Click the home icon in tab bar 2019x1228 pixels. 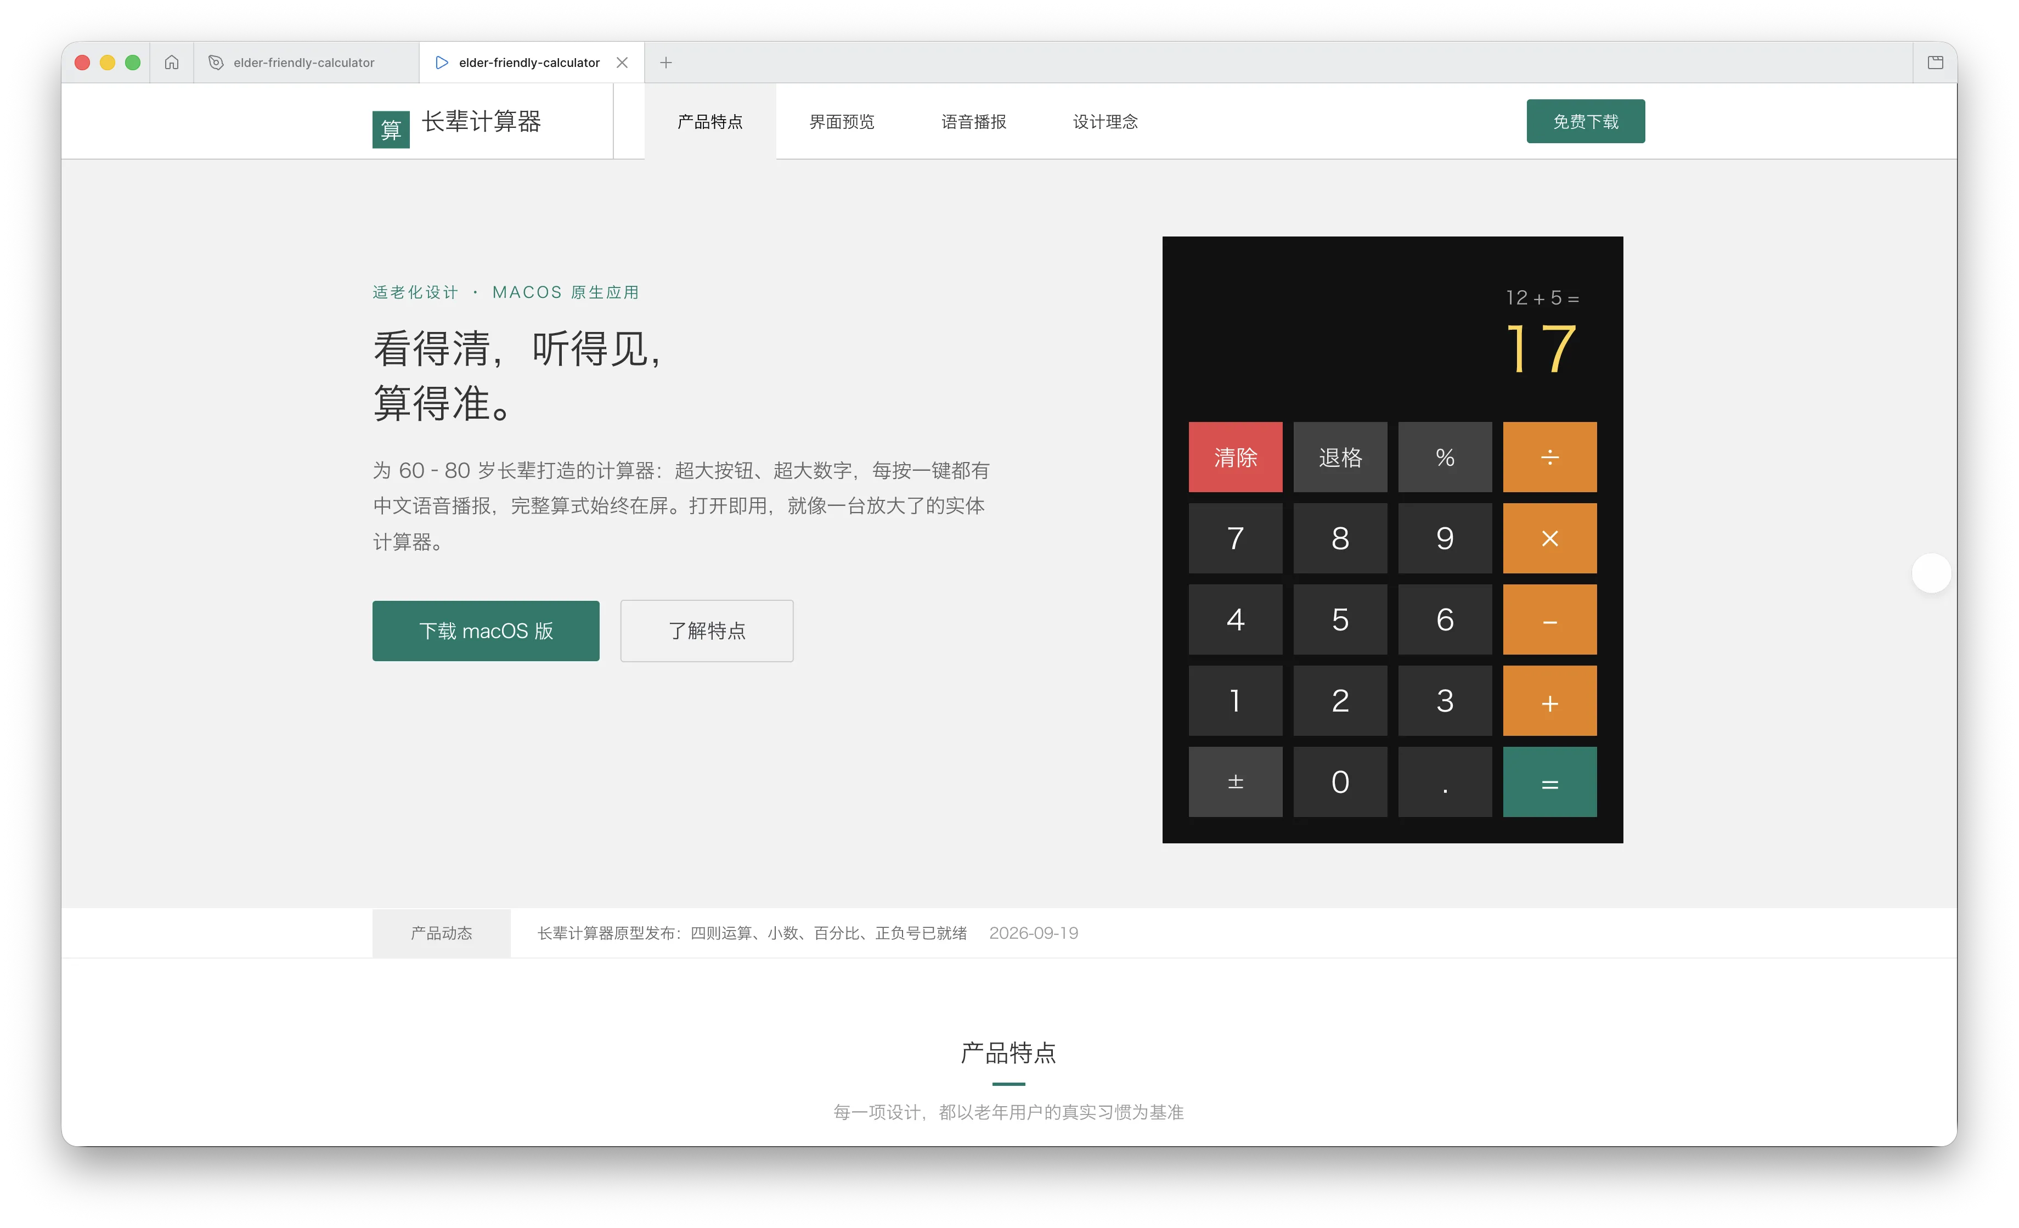coord(171,63)
